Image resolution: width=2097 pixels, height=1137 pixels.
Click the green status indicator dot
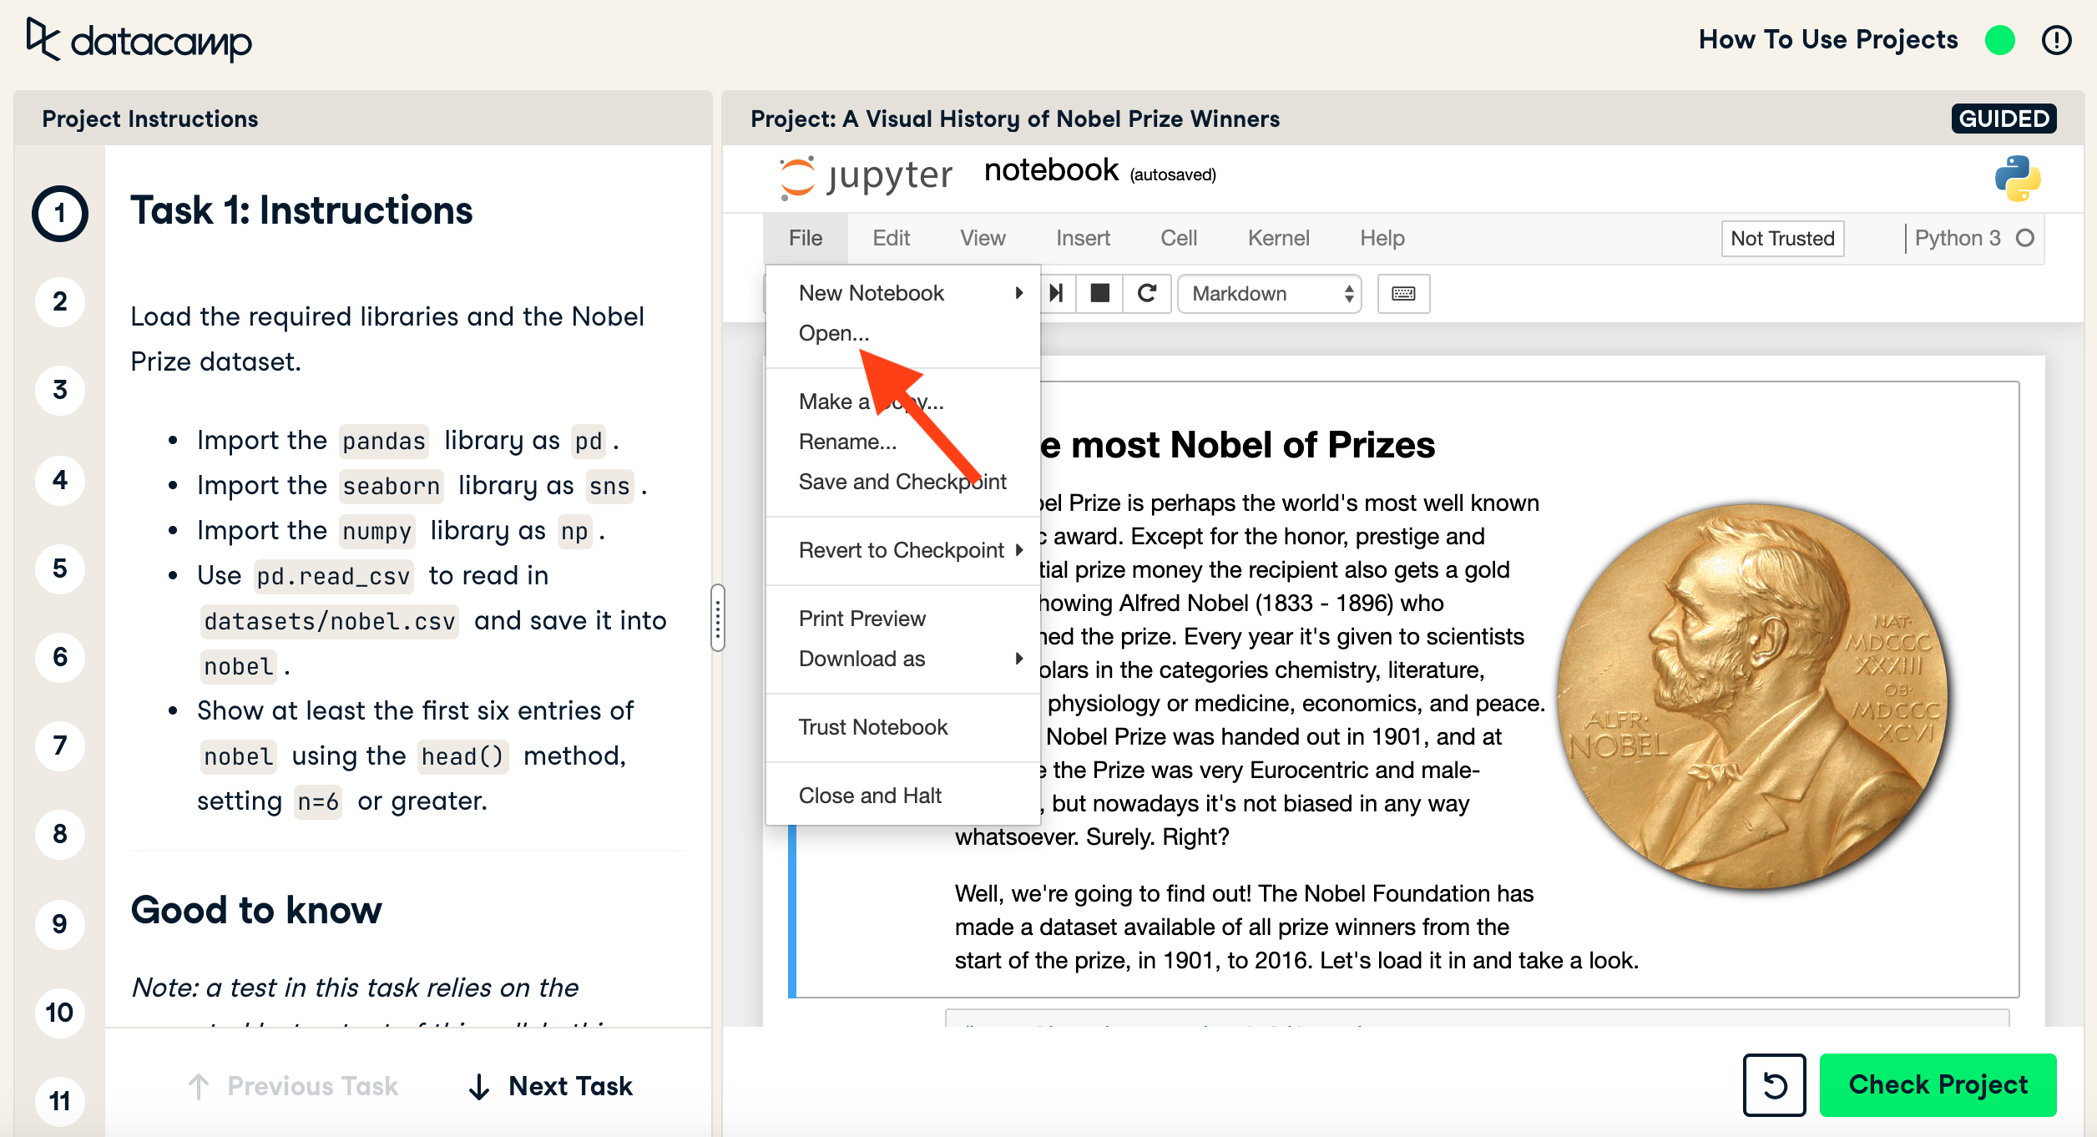(x=1999, y=40)
